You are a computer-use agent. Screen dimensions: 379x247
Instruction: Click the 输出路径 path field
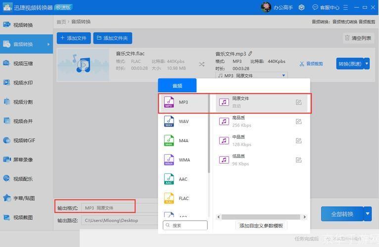point(120,220)
